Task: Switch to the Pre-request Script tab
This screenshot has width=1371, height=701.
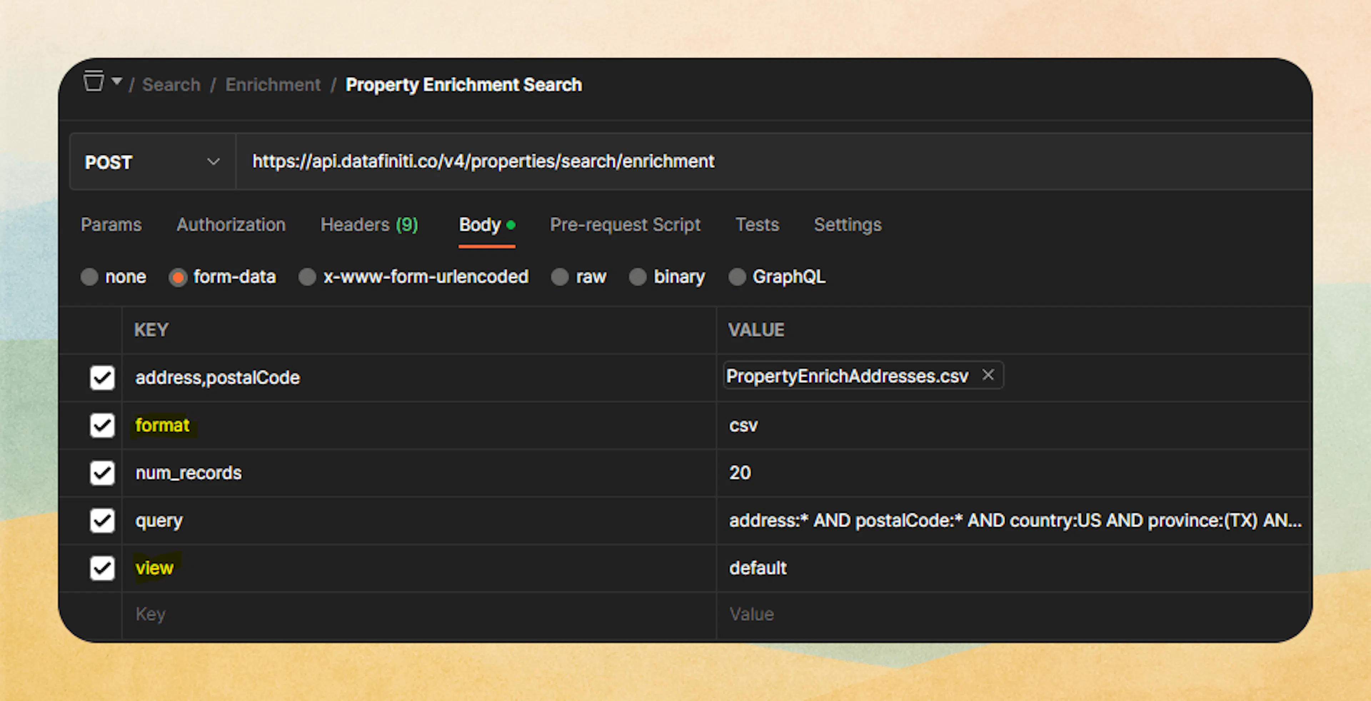Action: pos(625,225)
